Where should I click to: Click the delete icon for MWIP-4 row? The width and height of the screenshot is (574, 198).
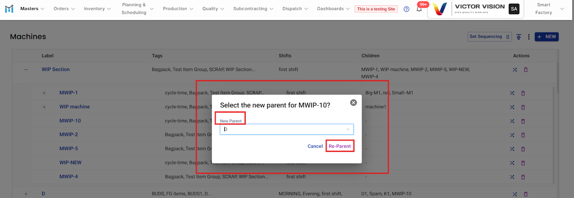[523, 177]
